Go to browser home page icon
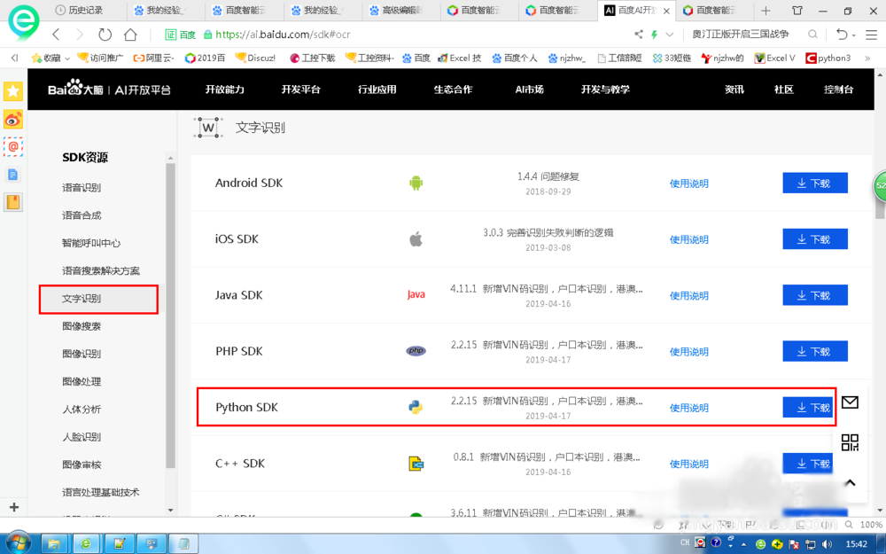Viewport: 886px width, 554px height. click(130, 35)
